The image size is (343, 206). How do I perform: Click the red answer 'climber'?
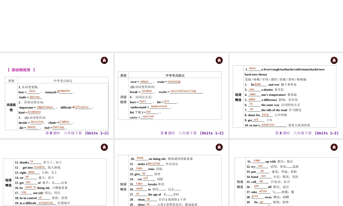coord(64,122)
